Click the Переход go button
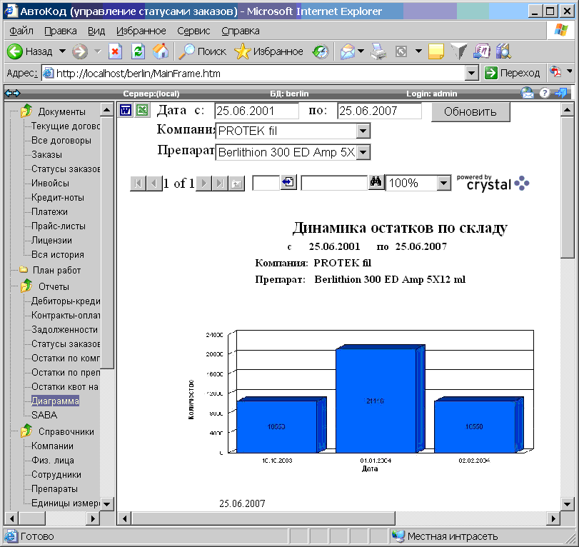The height and width of the screenshot is (547, 579). click(x=512, y=73)
